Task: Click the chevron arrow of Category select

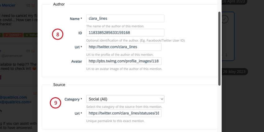Action: (x=162, y=99)
